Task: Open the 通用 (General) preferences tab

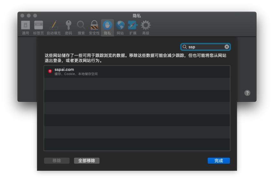Action: (25, 28)
